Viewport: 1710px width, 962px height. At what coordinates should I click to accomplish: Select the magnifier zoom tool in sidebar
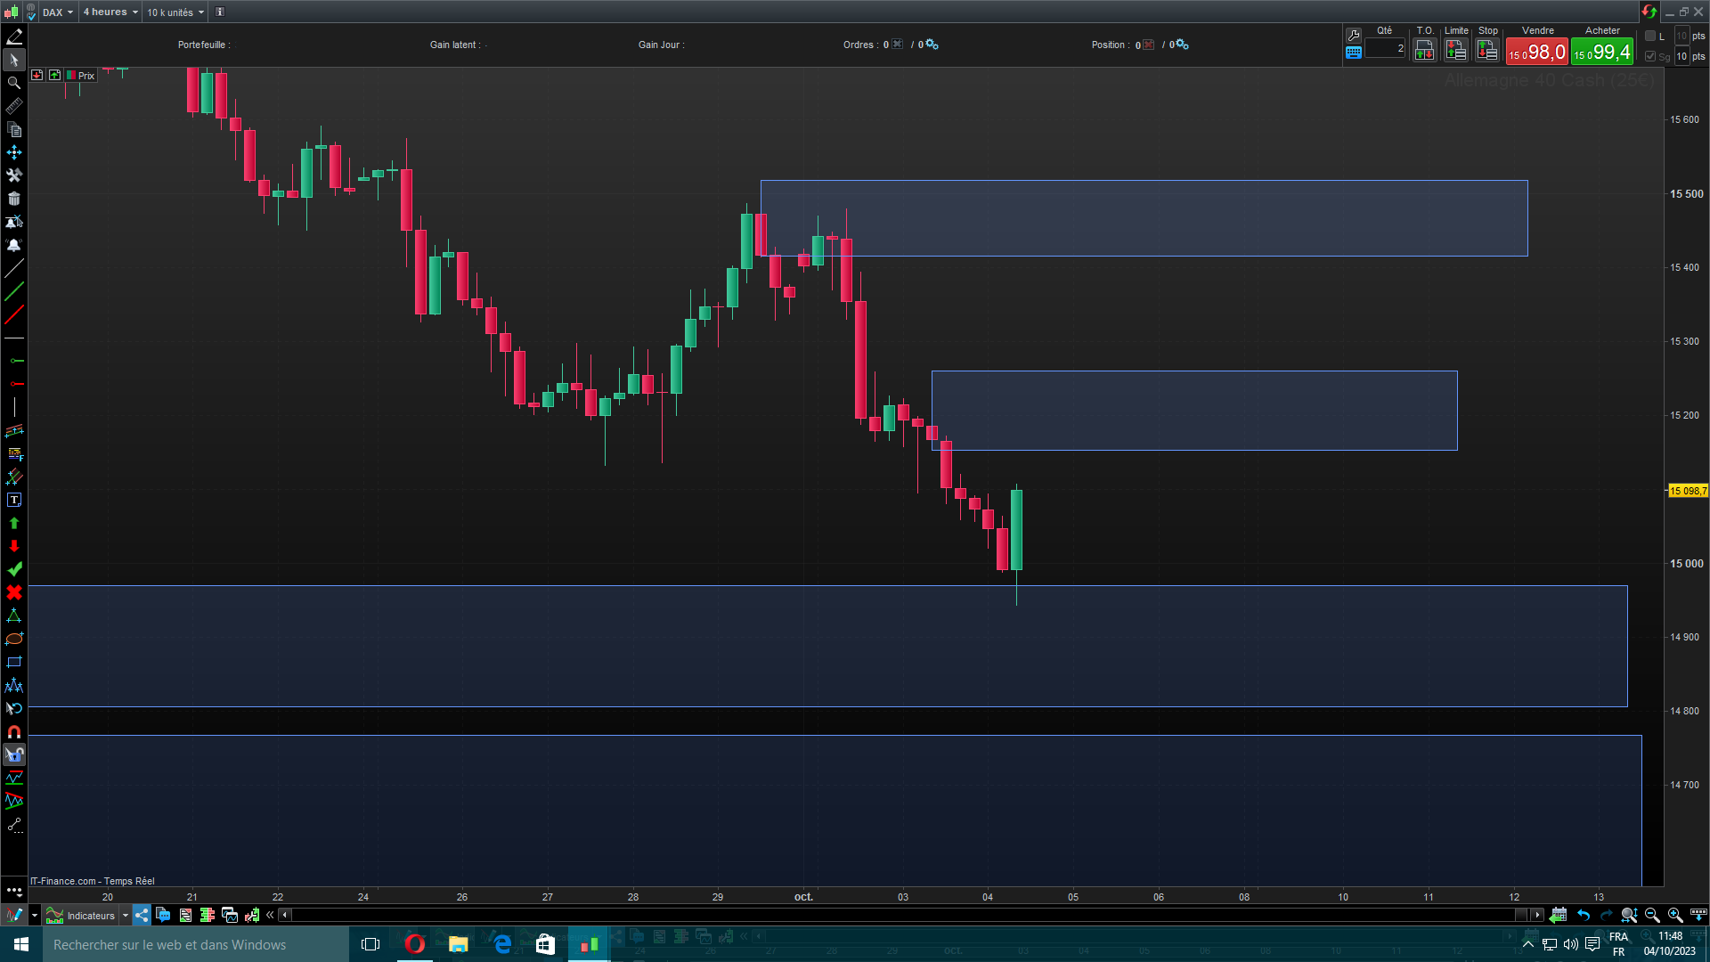point(14,83)
